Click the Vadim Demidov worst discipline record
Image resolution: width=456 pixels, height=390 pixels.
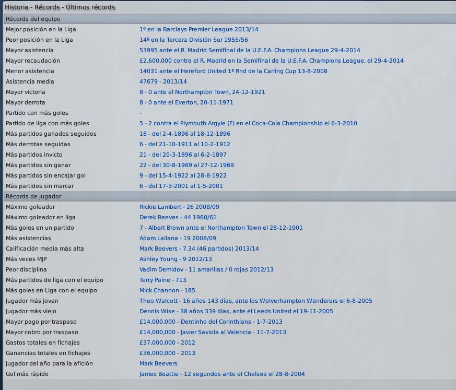point(206,270)
